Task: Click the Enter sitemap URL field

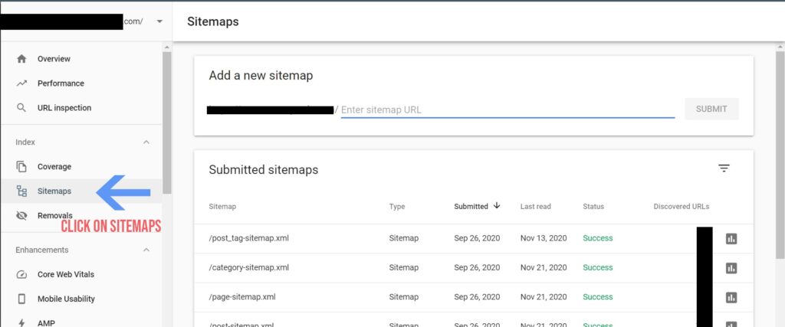Action: coord(507,110)
